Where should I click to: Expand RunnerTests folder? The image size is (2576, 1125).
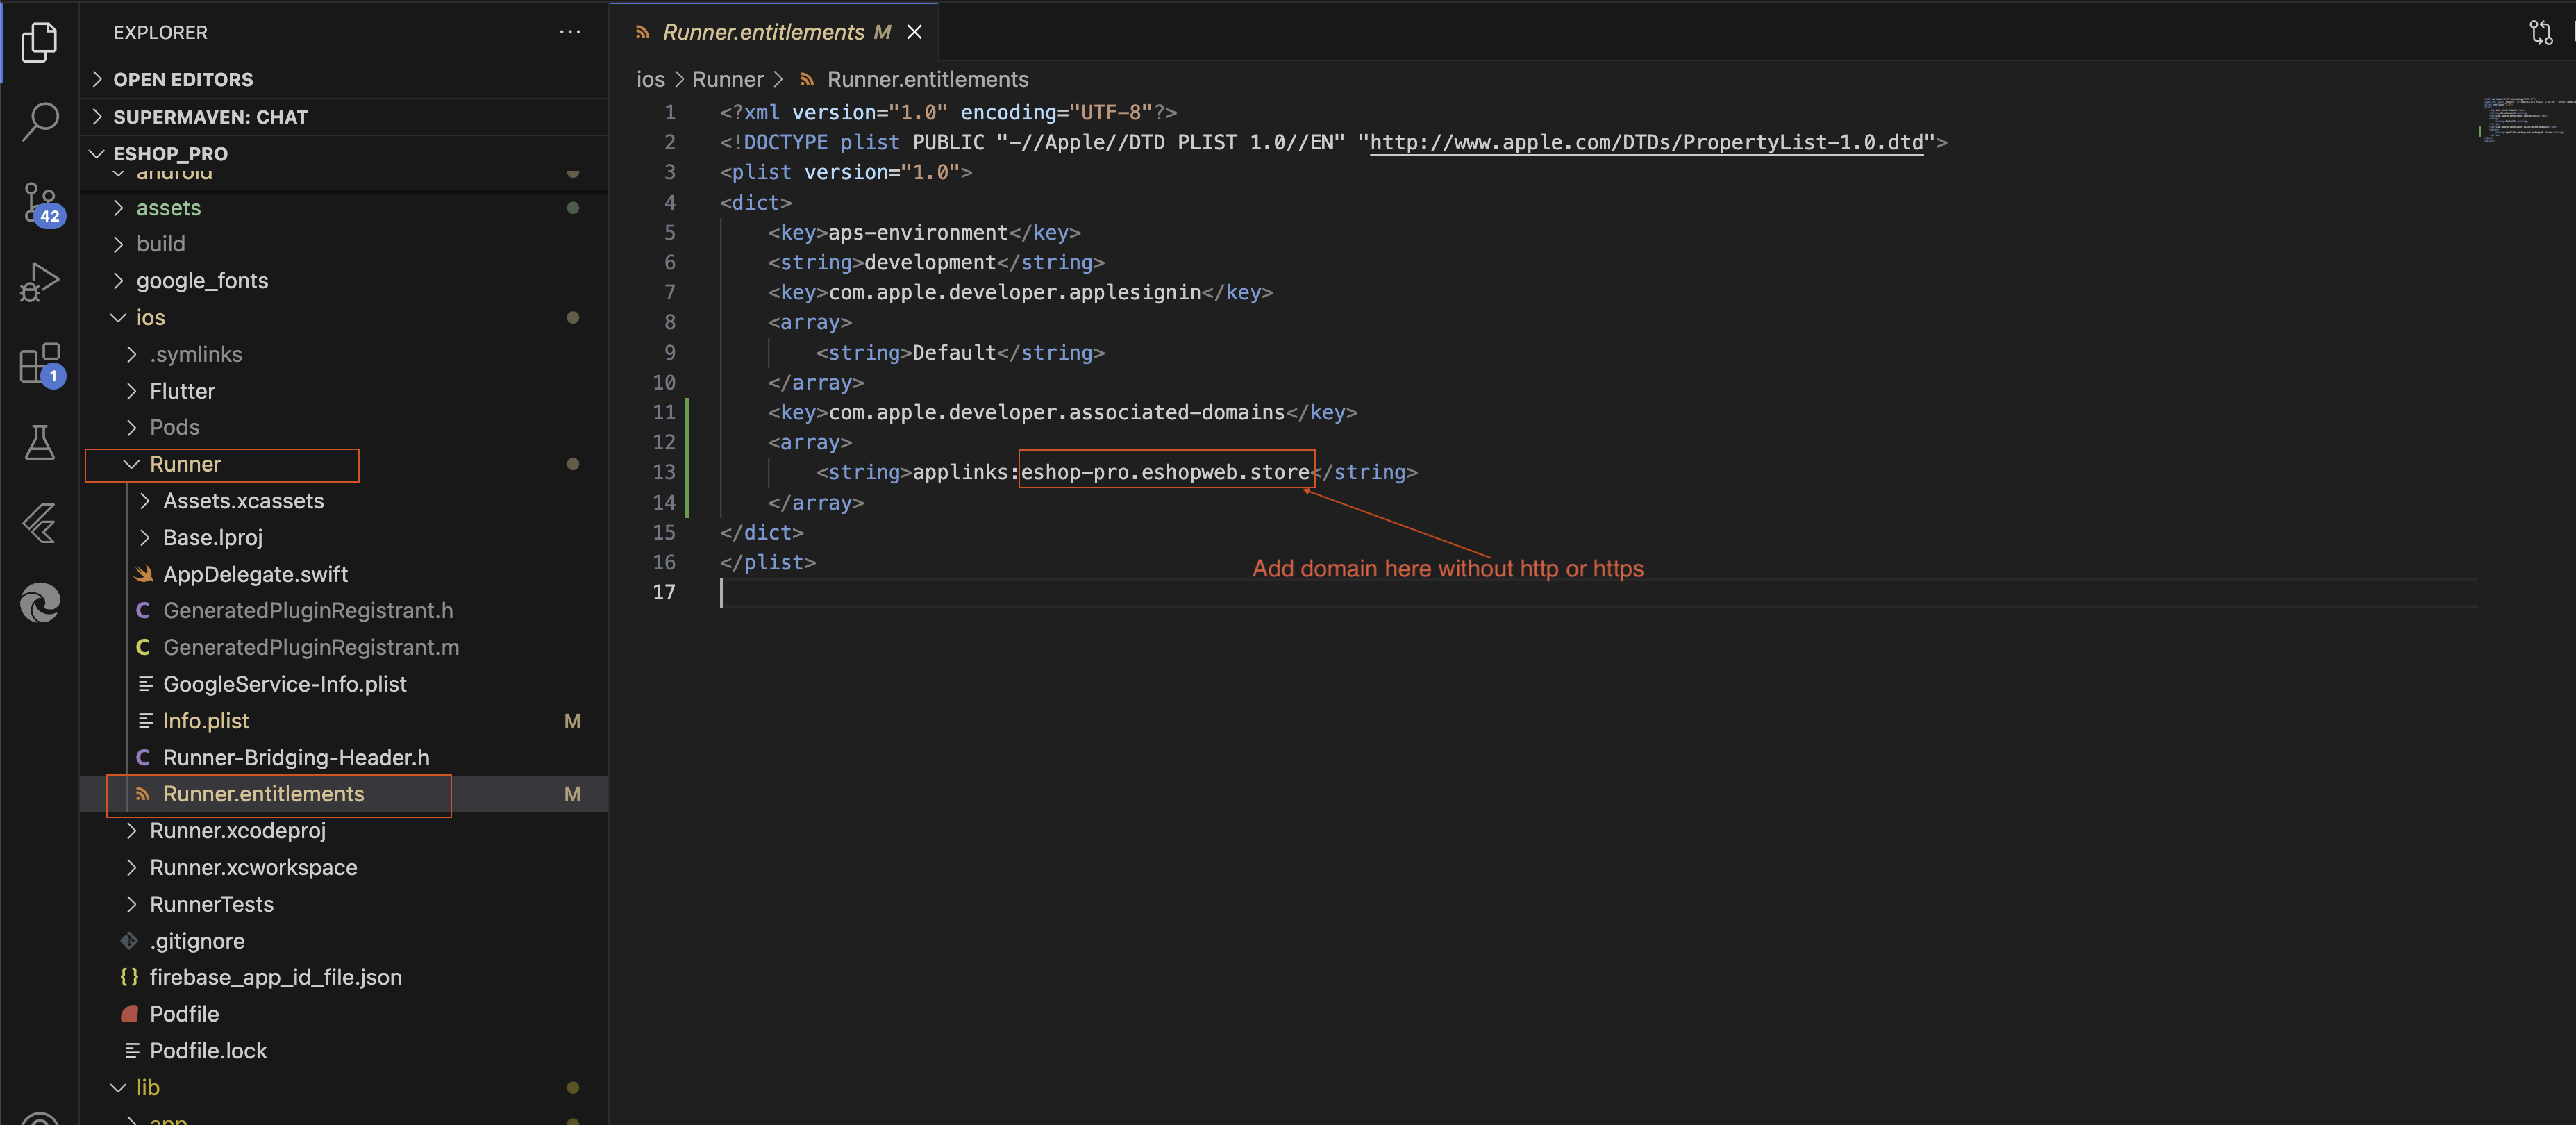tap(344, 904)
